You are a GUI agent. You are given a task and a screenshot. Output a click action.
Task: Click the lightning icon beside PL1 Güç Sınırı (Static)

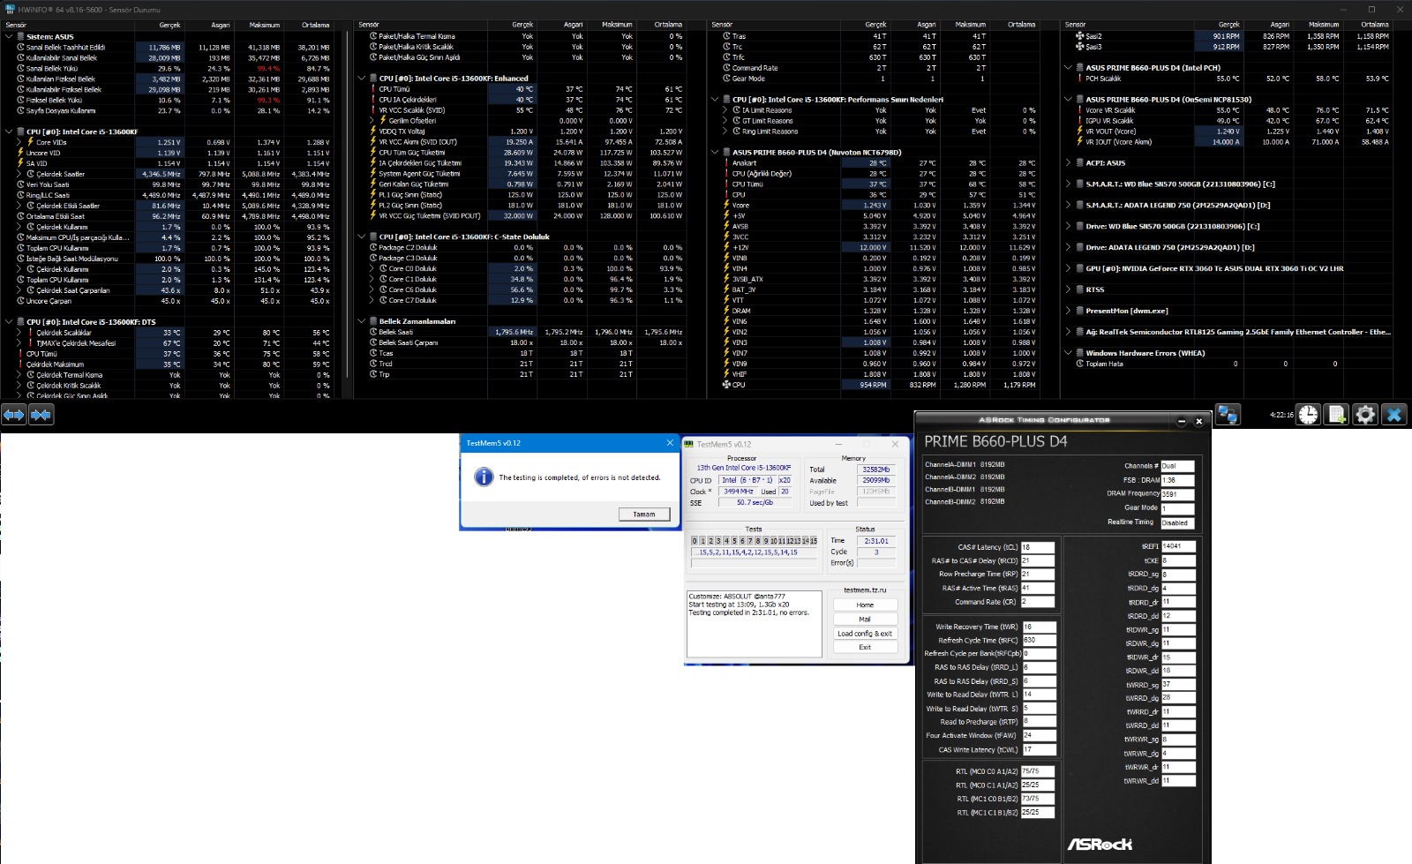[373, 195]
